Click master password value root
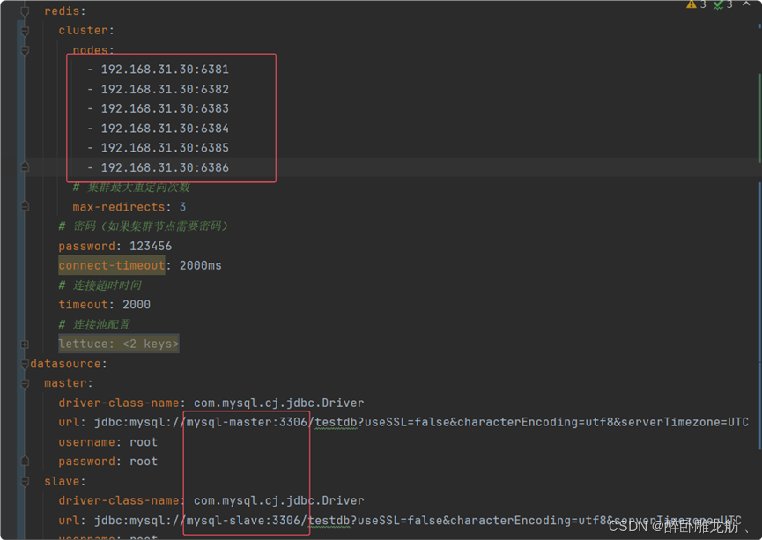 coord(144,462)
